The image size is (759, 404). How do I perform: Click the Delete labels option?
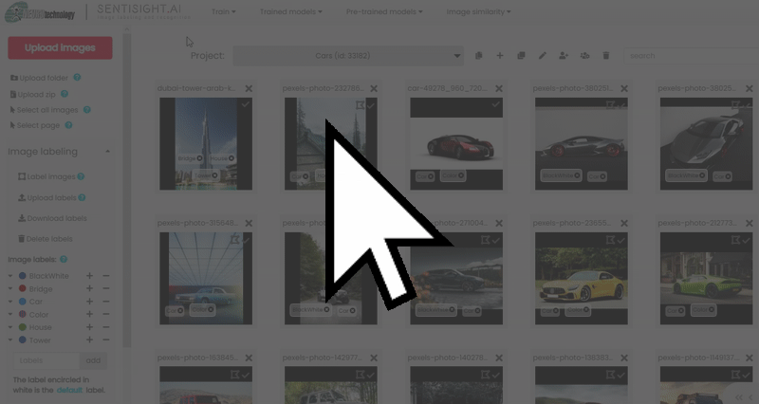click(x=45, y=239)
